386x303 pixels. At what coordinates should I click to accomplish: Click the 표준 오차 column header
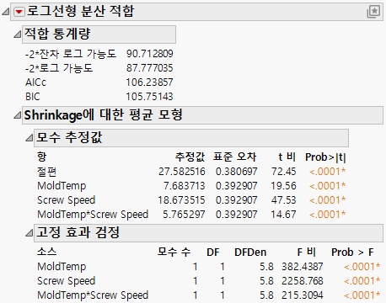pyautogui.click(x=235, y=157)
